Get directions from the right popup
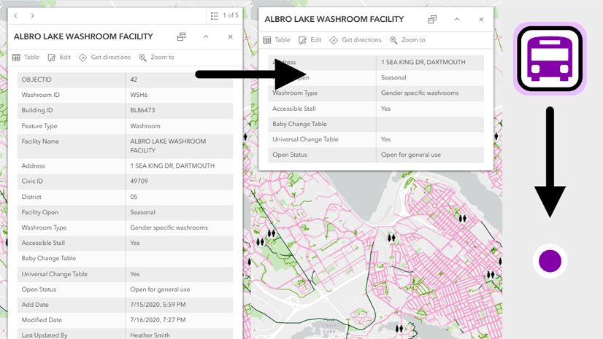Screen dimensions: 603x339 click(356, 40)
